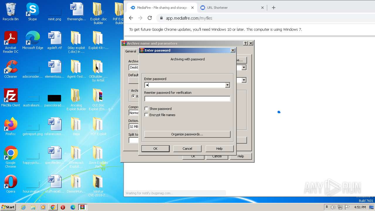375x211 pixels.
Task: Launch the Opera desktop shortcut
Action: coord(11,184)
